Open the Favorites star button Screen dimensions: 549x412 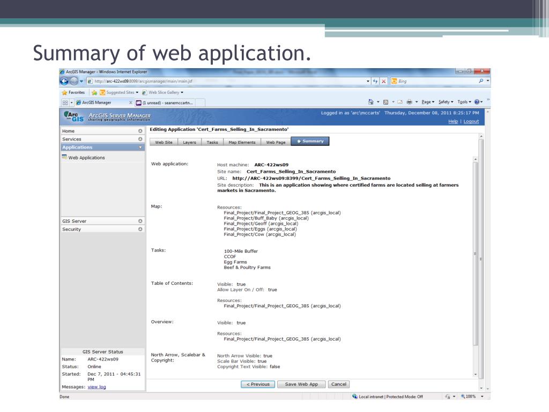click(x=73, y=92)
